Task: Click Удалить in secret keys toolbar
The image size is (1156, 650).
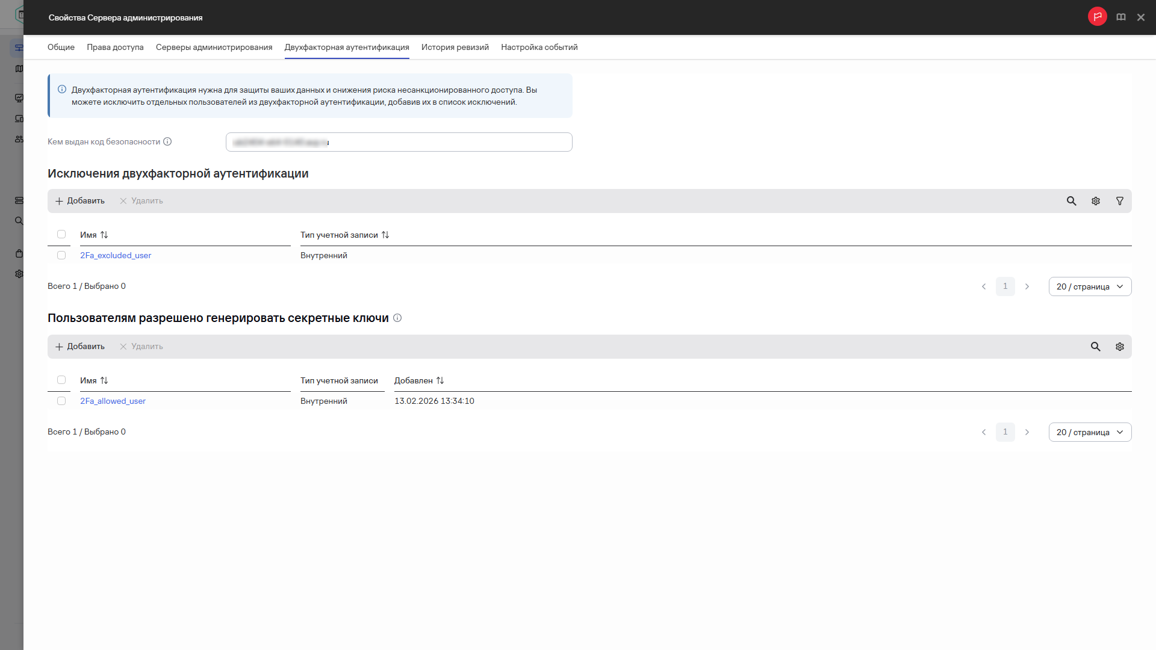Action: coord(141,347)
